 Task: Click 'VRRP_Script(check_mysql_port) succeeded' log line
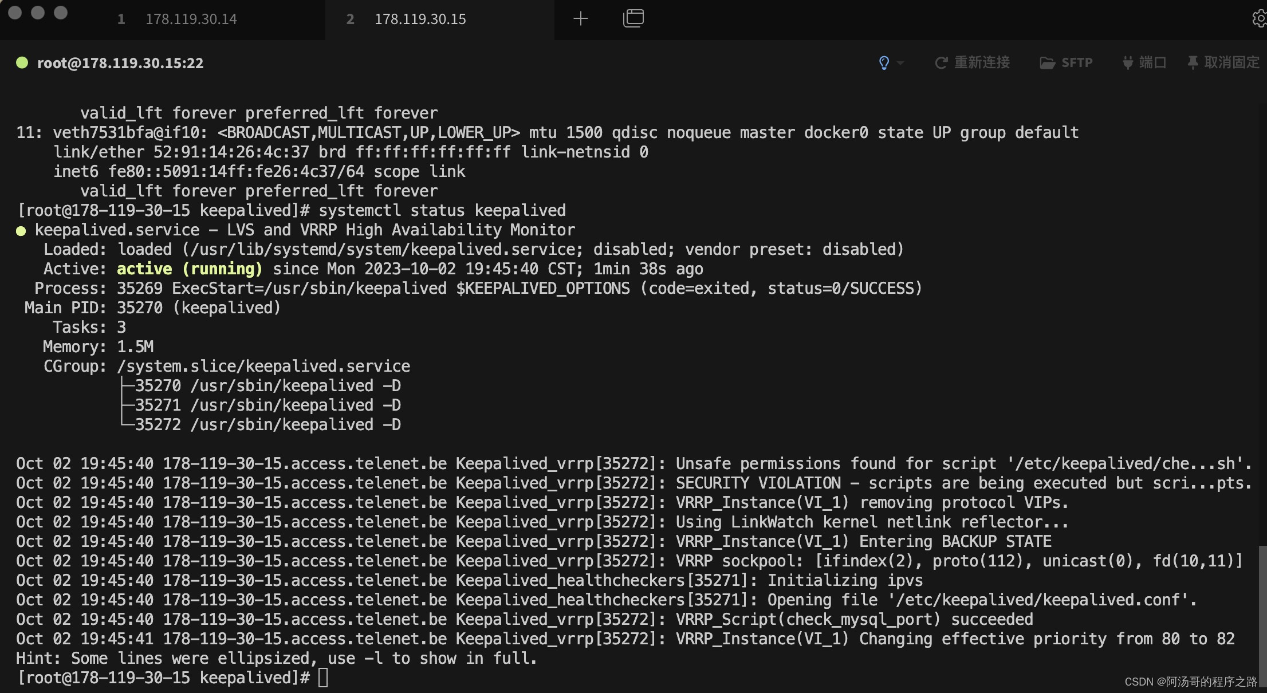click(x=525, y=619)
